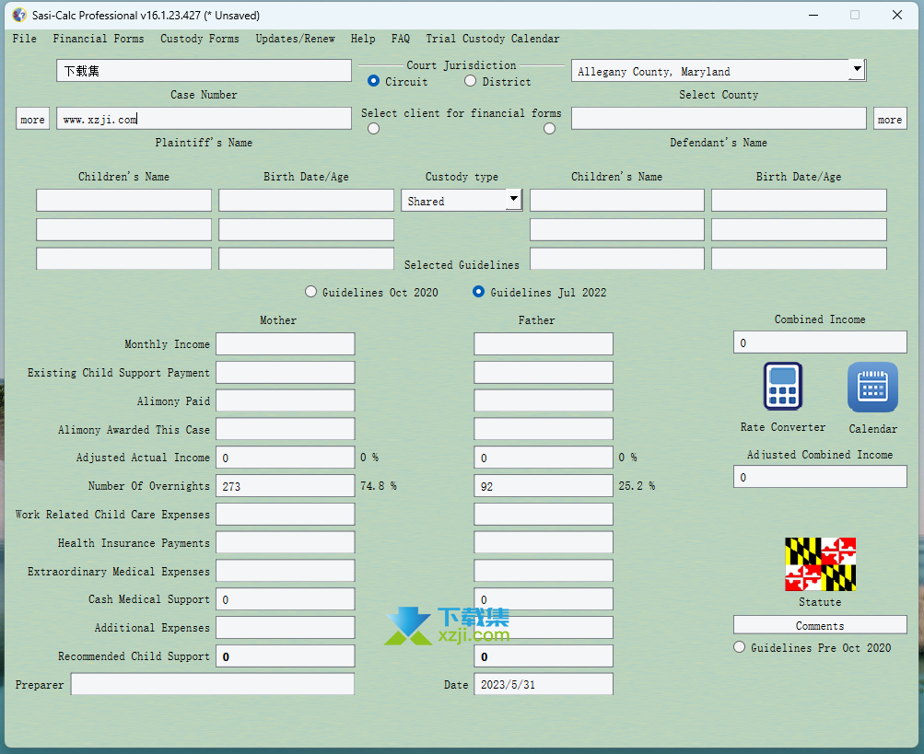
Task: Click first left Children's Name field
Action: (x=123, y=201)
